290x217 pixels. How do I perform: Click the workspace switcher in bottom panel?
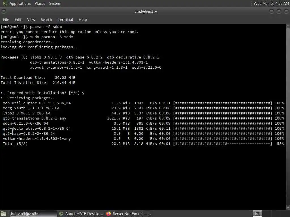tap(257, 214)
